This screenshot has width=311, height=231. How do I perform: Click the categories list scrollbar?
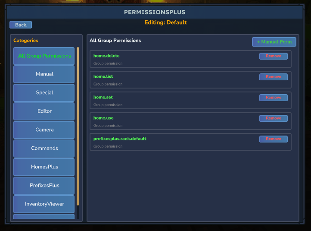(x=78, y=125)
